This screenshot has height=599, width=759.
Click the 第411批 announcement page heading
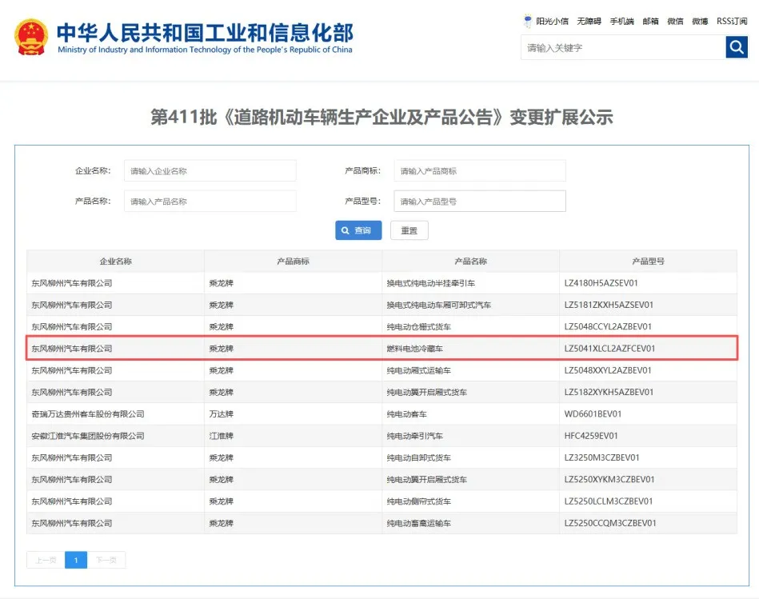point(381,117)
